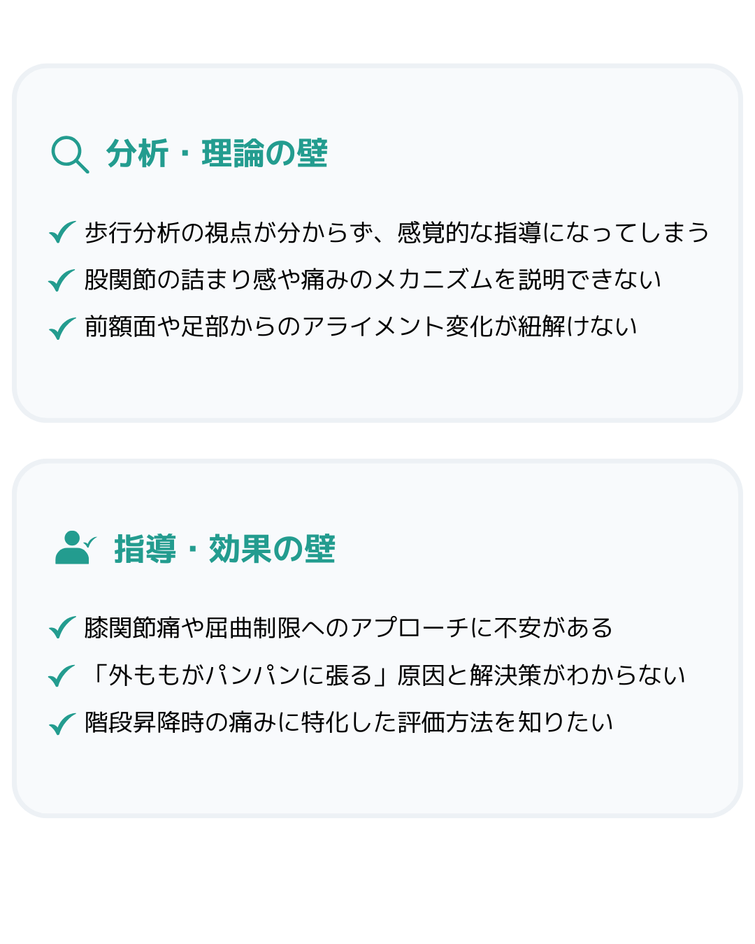Click the text 歩行分析の視点が分からず、感覚的な指導になってしまう

click(397, 232)
